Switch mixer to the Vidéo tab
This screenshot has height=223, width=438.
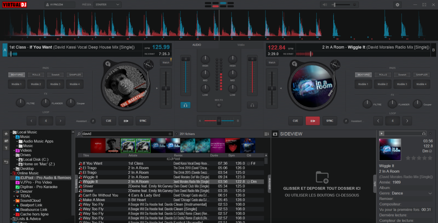(241, 45)
